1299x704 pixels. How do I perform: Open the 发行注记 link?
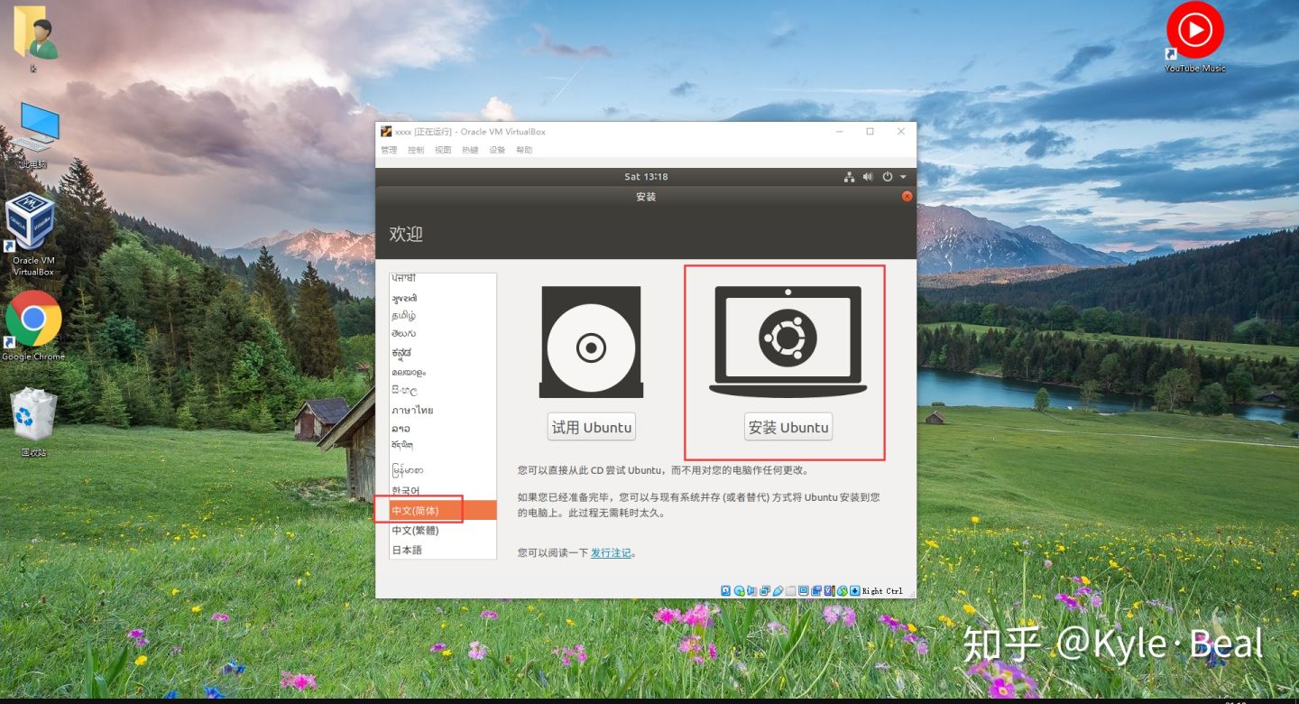coord(612,552)
